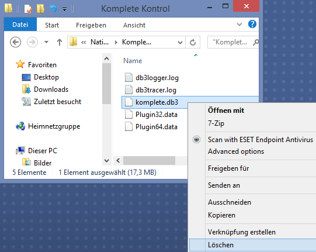Choose Freigeben für in the context menu
This screenshot has width=316, height=252.
pos(228,168)
